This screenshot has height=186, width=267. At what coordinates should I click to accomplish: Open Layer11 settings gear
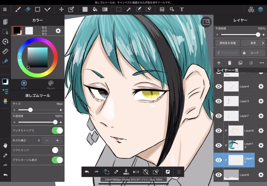261,160
